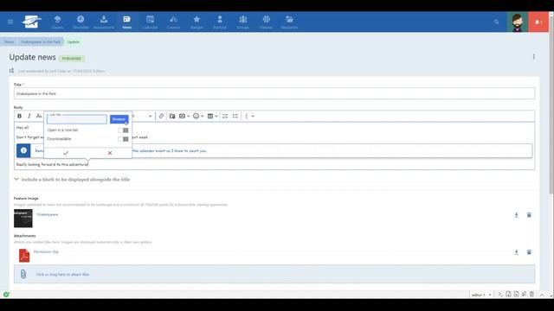This screenshot has height=311, width=554.
Task: Open the Badges star icon
Action: (196, 22)
